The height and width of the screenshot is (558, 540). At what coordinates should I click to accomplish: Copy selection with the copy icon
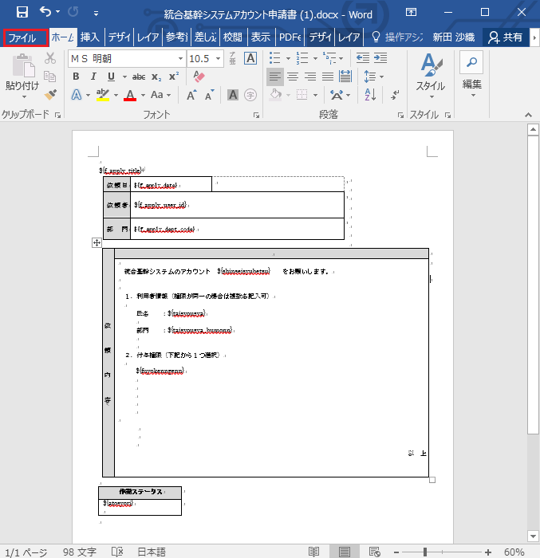[49, 77]
